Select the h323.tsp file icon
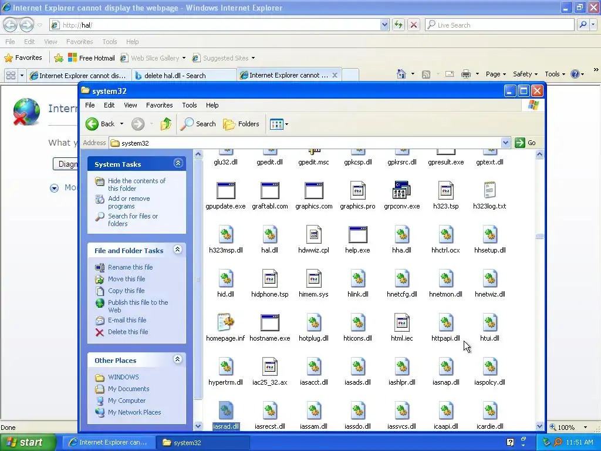The width and height of the screenshot is (601, 451). (446, 191)
